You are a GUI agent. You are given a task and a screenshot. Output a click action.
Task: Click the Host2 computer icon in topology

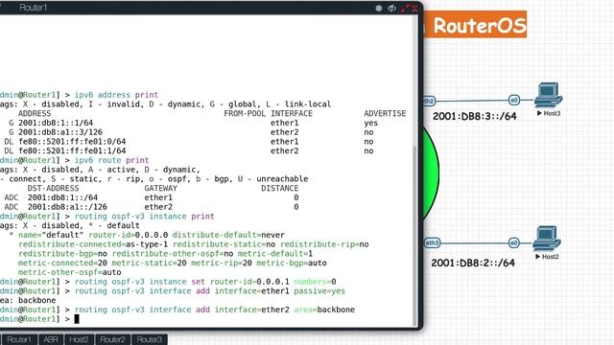[547, 239]
